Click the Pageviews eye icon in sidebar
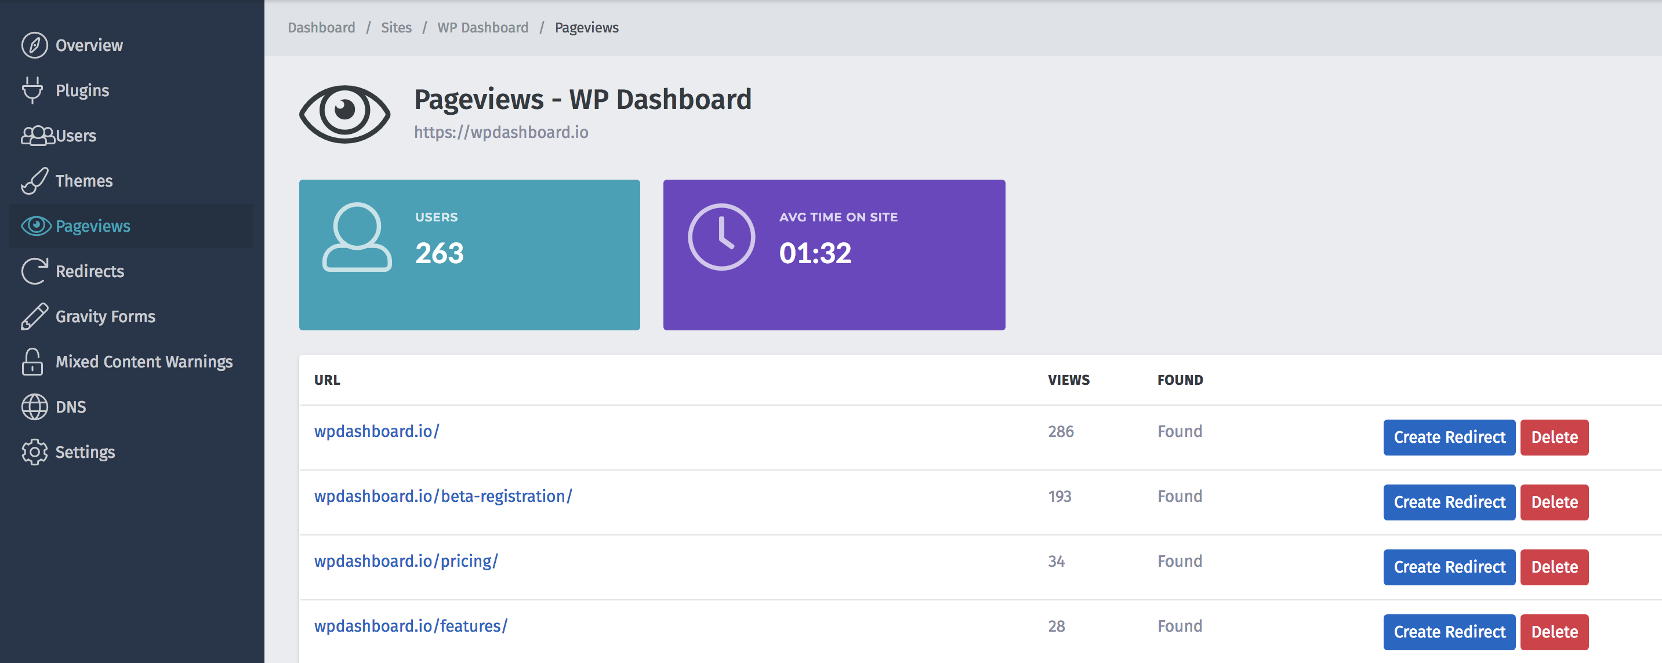This screenshot has width=1662, height=663. tap(36, 225)
